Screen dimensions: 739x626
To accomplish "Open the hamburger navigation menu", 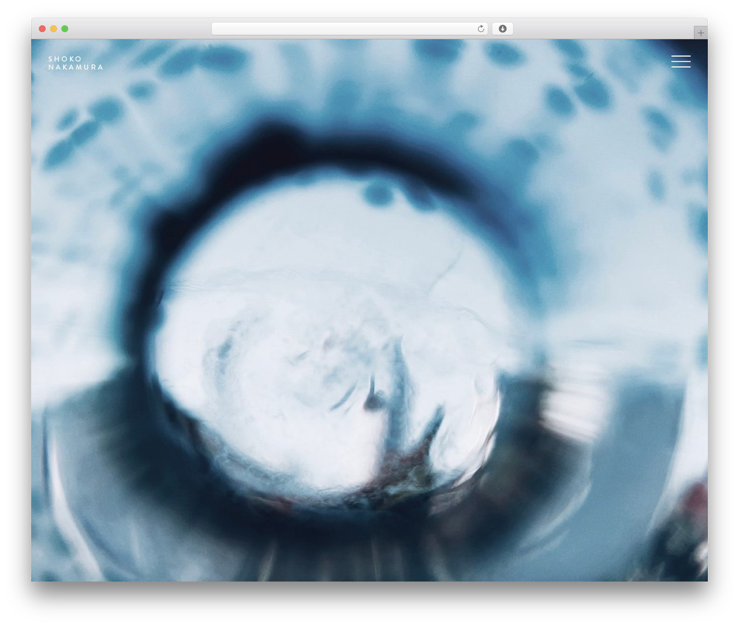I will tap(681, 61).
